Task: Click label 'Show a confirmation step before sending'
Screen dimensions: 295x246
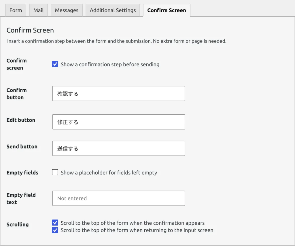Action: [110, 64]
